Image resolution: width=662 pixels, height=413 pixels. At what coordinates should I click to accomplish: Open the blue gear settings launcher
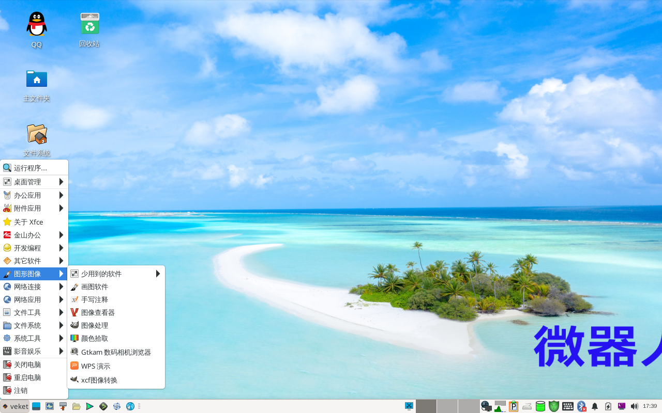[117, 406]
